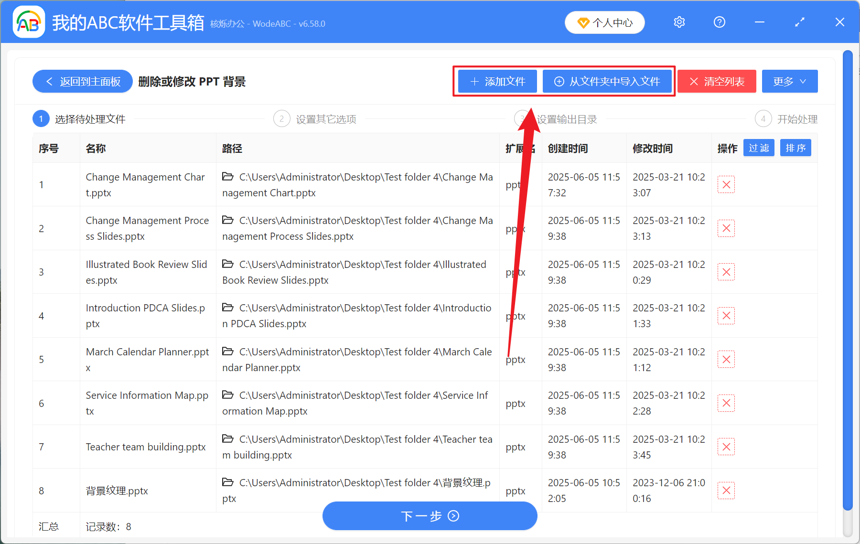Click the plus icon on 添加文件

point(474,81)
